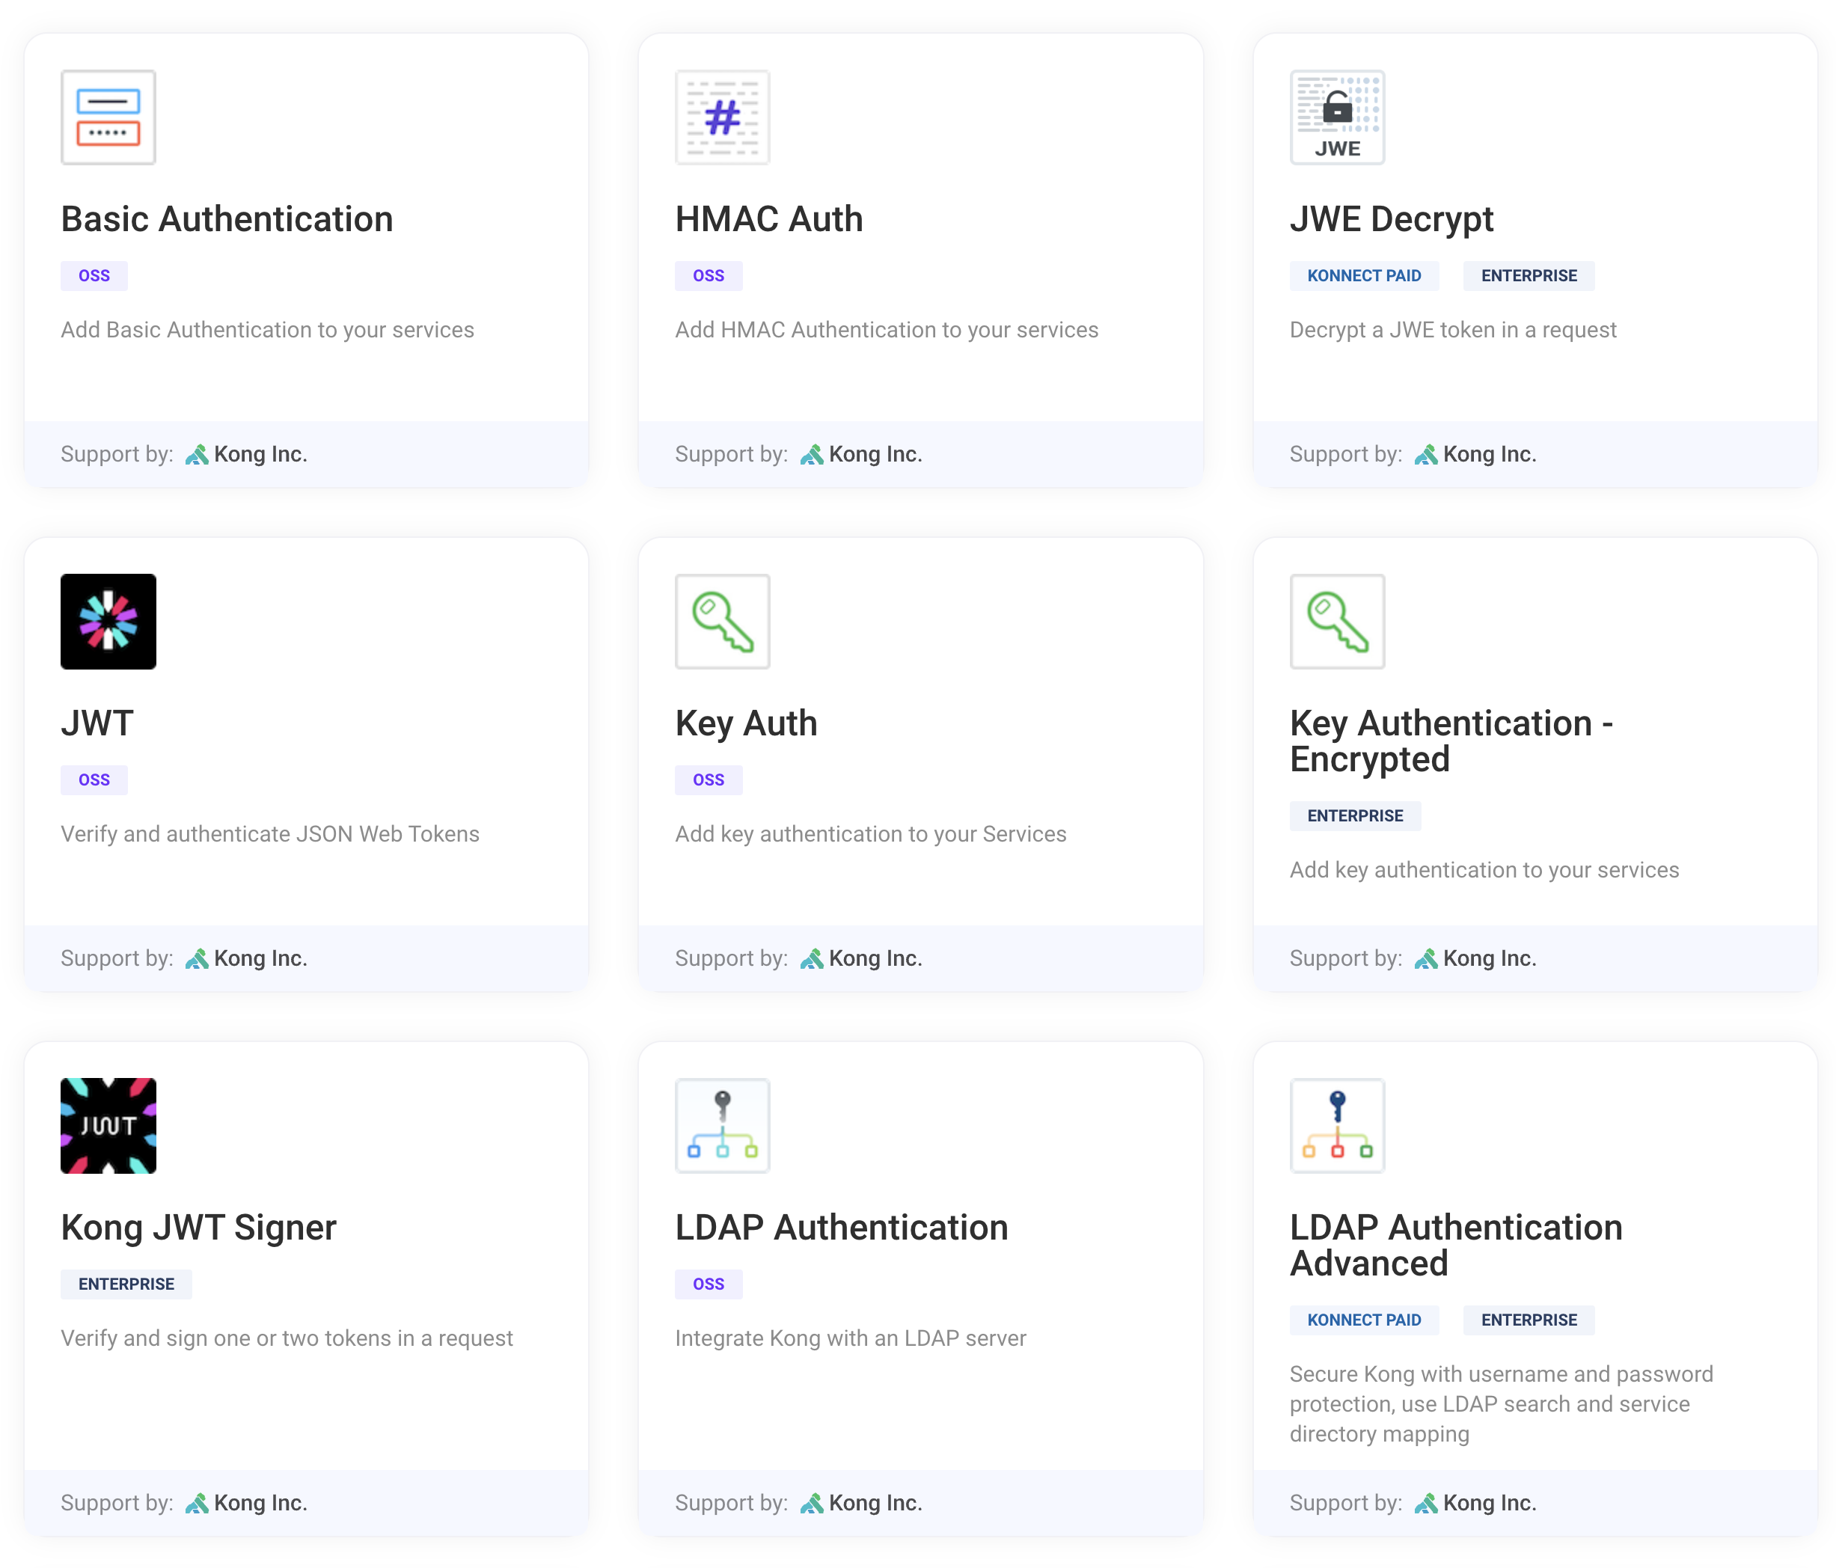1845x1568 pixels.
Task: Click OSS badge on LDAP Authentication card
Action: pyautogui.click(x=709, y=1284)
